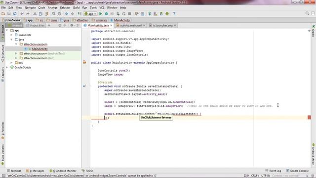Open the Analyze menu
The width and height of the screenshot is (316, 178).
(53, 8)
